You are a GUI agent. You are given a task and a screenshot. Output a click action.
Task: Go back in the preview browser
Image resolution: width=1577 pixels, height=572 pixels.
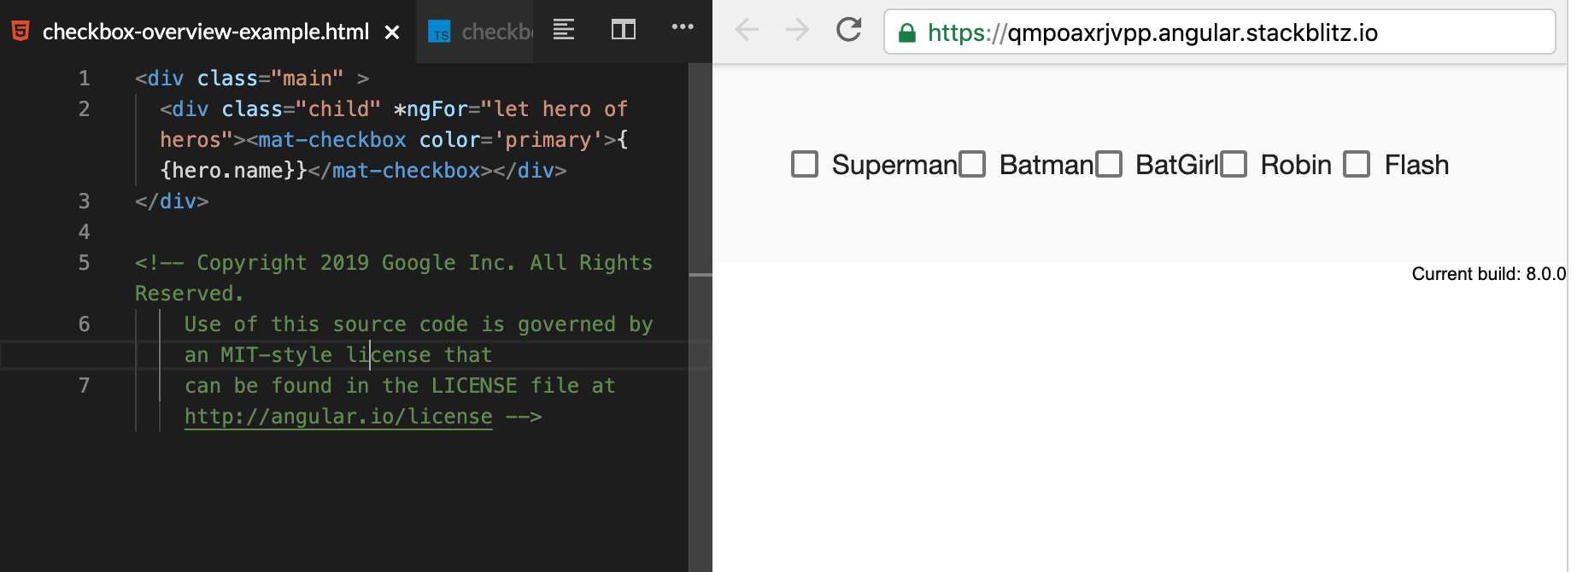pyautogui.click(x=747, y=30)
